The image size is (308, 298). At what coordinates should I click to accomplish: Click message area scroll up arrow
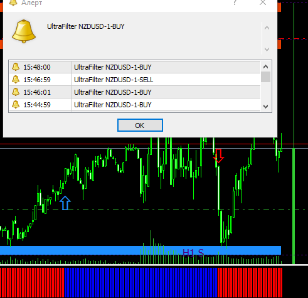(267, 28)
